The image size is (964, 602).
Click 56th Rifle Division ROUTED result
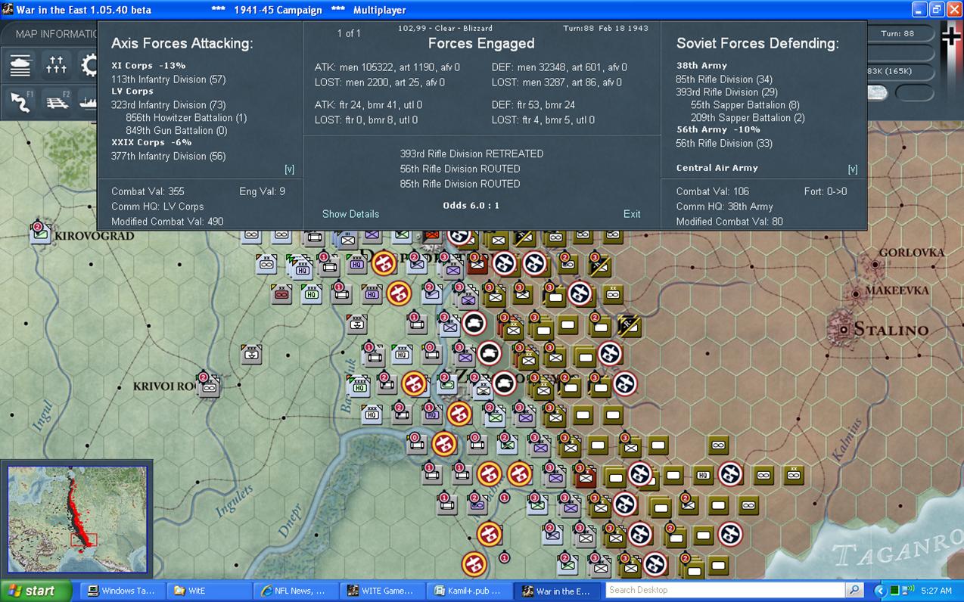click(460, 169)
